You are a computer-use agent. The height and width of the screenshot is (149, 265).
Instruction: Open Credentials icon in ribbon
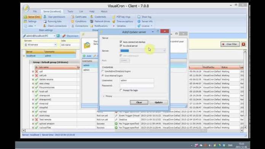point(92,17)
